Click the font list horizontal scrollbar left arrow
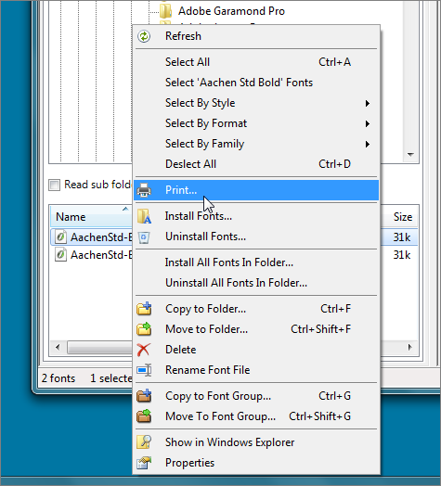 [x=58, y=347]
